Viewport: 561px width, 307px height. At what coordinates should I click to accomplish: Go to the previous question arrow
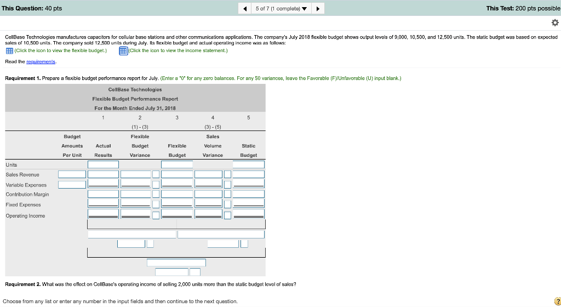(245, 9)
